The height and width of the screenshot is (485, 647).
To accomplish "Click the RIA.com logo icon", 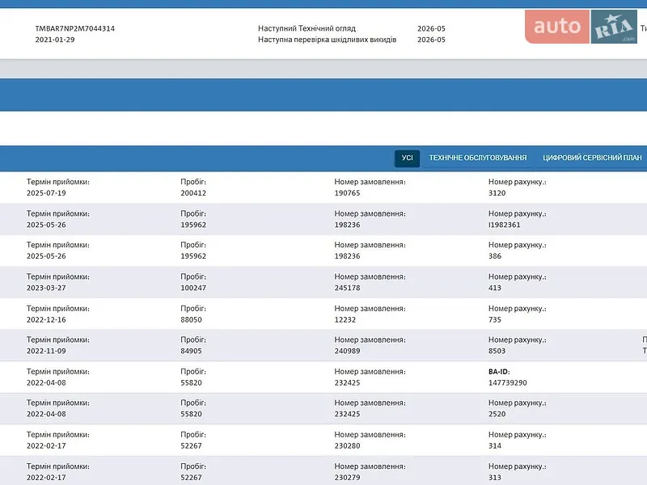I will [x=614, y=27].
